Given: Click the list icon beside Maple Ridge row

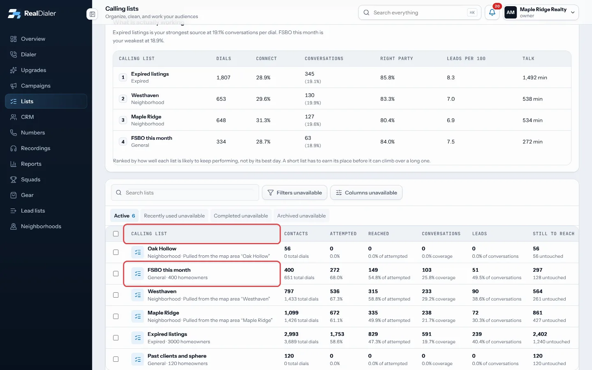Looking at the screenshot, I should pyautogui.click(x=138, y=316).
